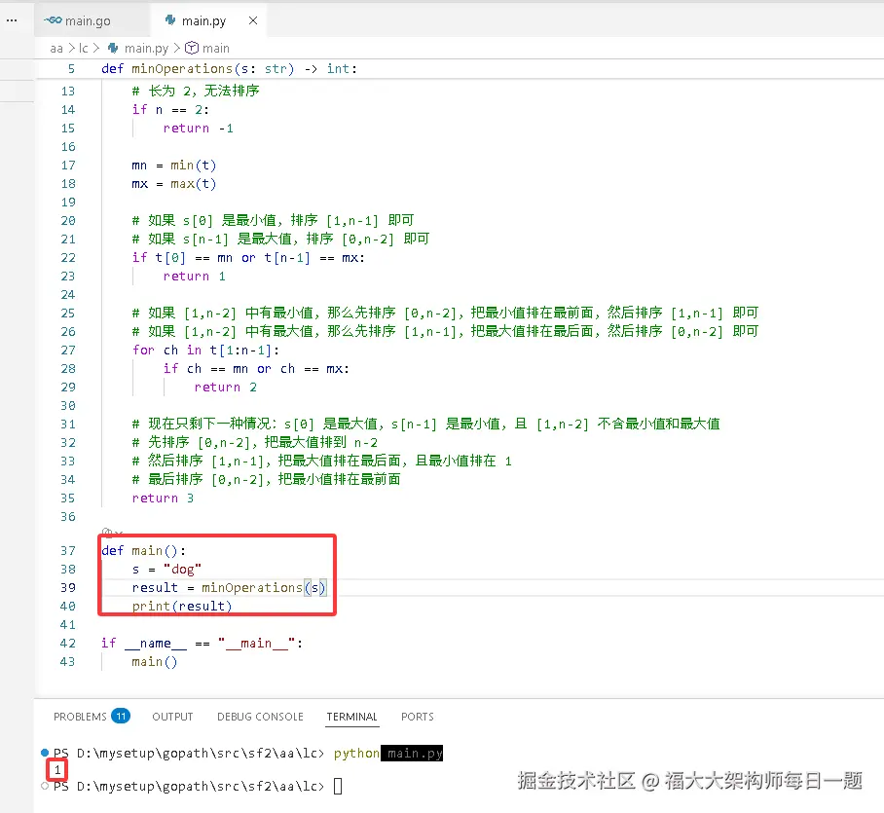
Task: Click the blue command decoration dot in terminal
Action: tap(45, 753)
